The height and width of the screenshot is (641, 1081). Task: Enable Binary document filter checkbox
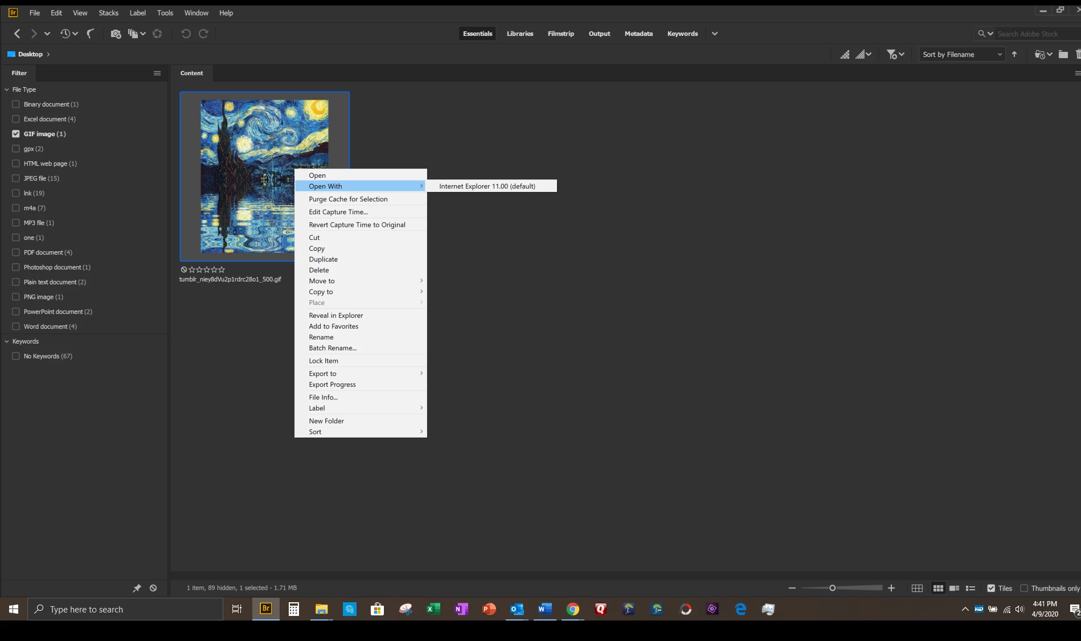click(x=16, y=104)
